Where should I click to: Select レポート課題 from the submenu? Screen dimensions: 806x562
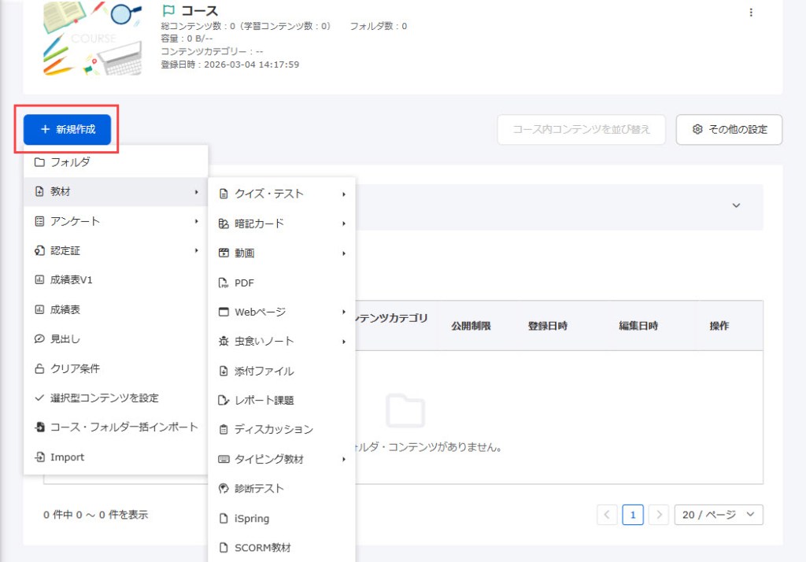click(264, 400)
